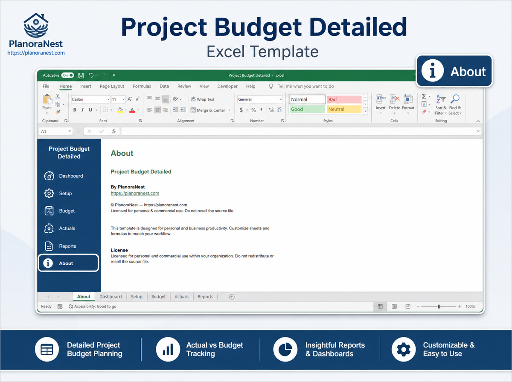Apply accounting dollar format
This screenshot has height=382, width=512.
pos(241,110)
